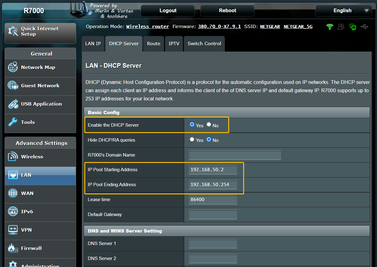Open the English language dropdown
Image resolution: width=377 pixels, height=267 pixels.
pos(343,10)
